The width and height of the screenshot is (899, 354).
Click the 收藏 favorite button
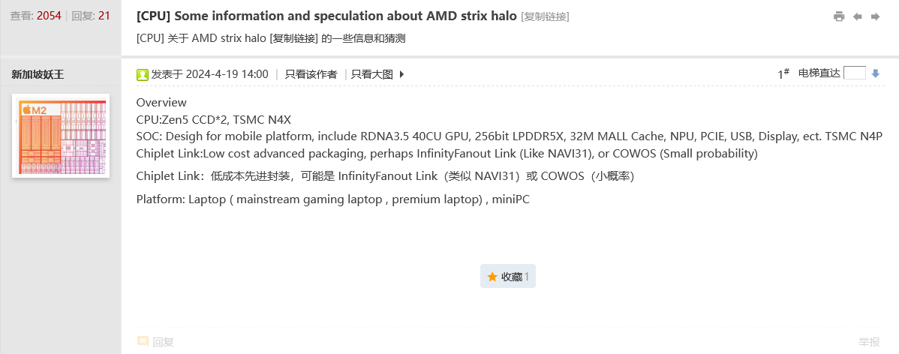[x=508, y=277]
